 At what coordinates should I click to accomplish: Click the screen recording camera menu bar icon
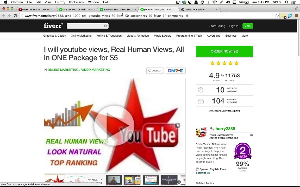[178, 2]
